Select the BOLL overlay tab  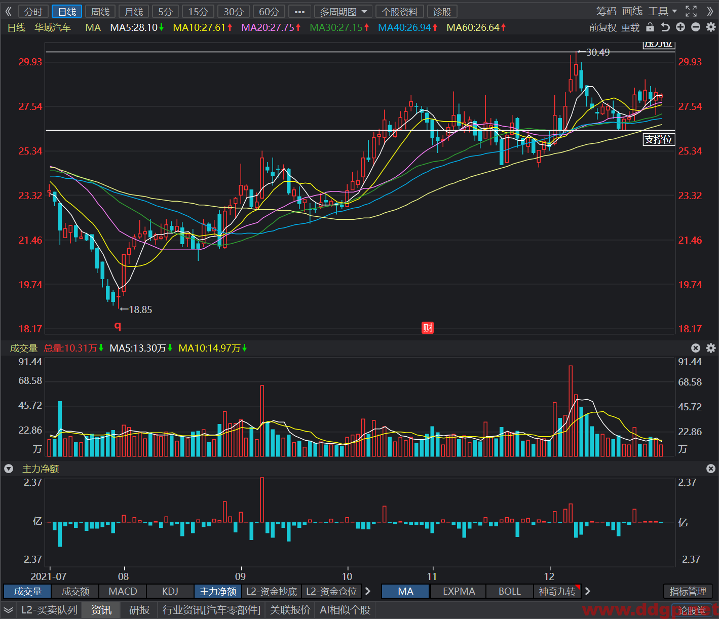pos(510,591)
